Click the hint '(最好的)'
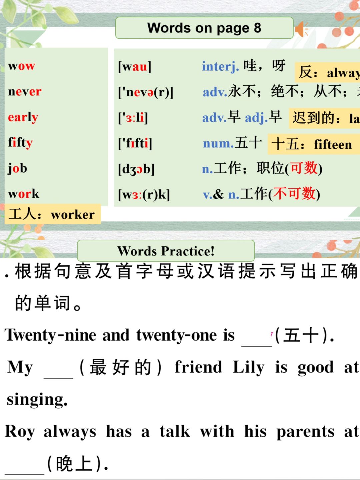Screen dimensions: 360x480 tap(121, 367)
